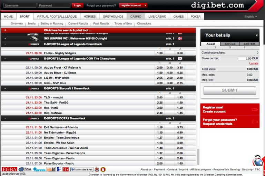Click the eSports logo beside OGN The Champions

(x=33, y=59)
